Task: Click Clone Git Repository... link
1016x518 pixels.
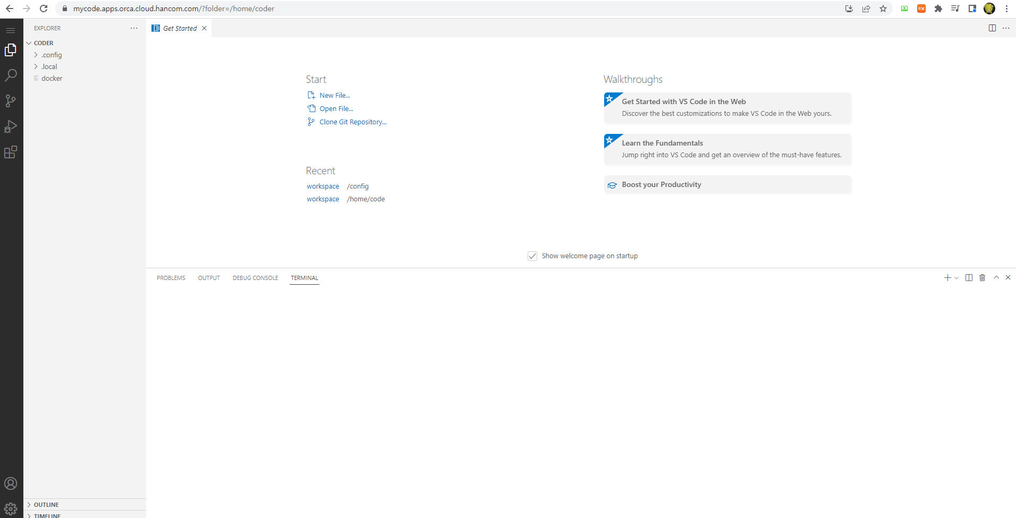Action: coord(353,122)
